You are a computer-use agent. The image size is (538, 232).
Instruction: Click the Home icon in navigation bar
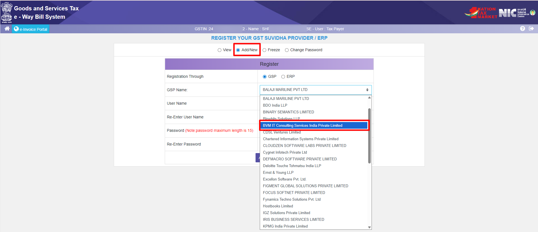pyautogui.click(x=7, y=29)
